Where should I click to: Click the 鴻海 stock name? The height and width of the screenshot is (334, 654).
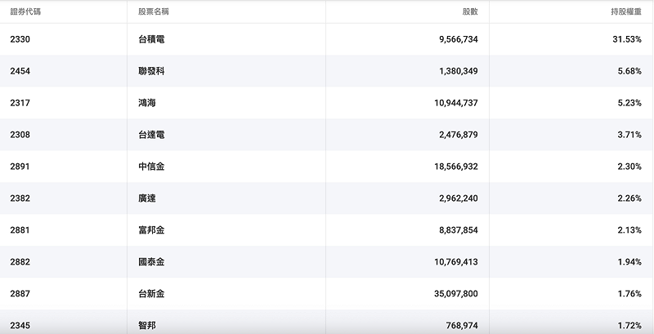pyautogui.click(x=148, y=103)
